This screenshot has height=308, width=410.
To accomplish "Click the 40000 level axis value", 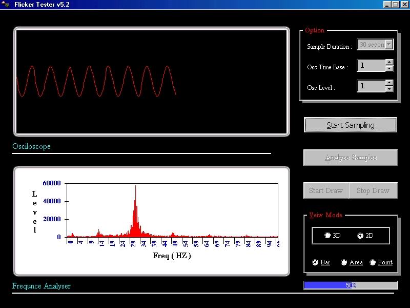I will tap(52, 201).
